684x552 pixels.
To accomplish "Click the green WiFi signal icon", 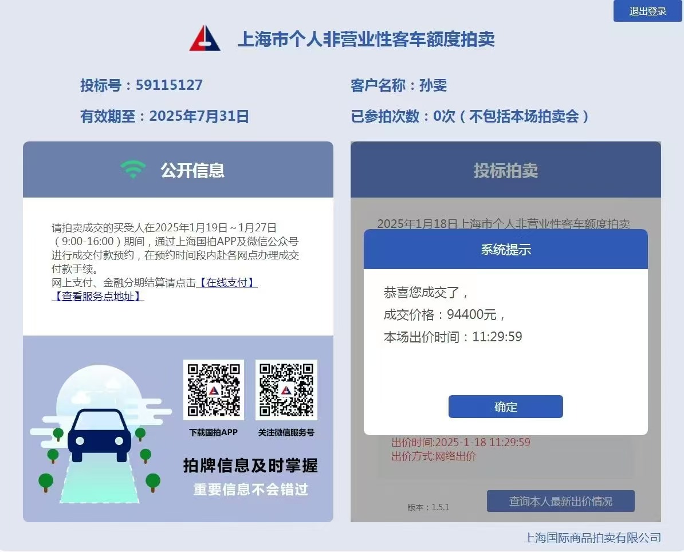I will [x=133, y=169].
